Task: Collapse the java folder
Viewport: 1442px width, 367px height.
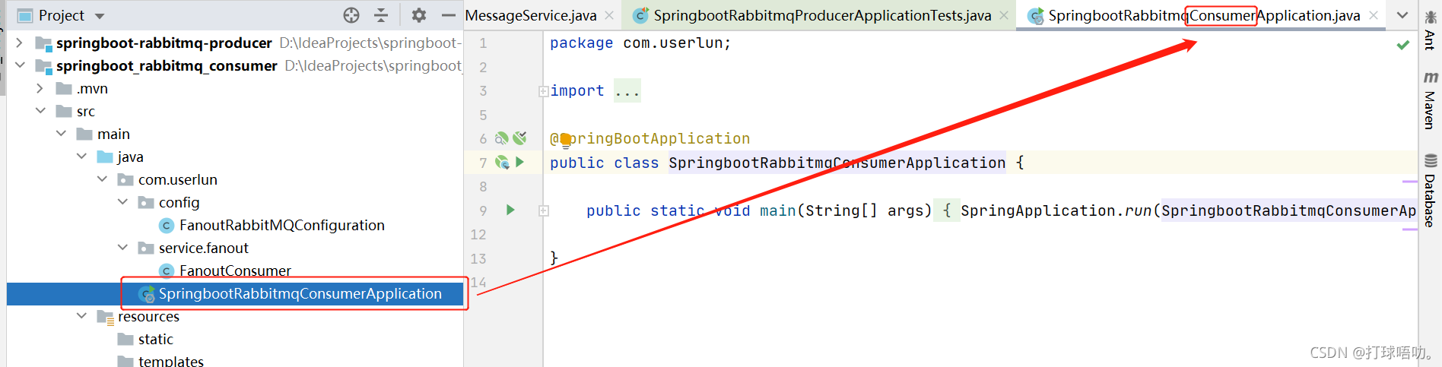Action: click(81, 157)
